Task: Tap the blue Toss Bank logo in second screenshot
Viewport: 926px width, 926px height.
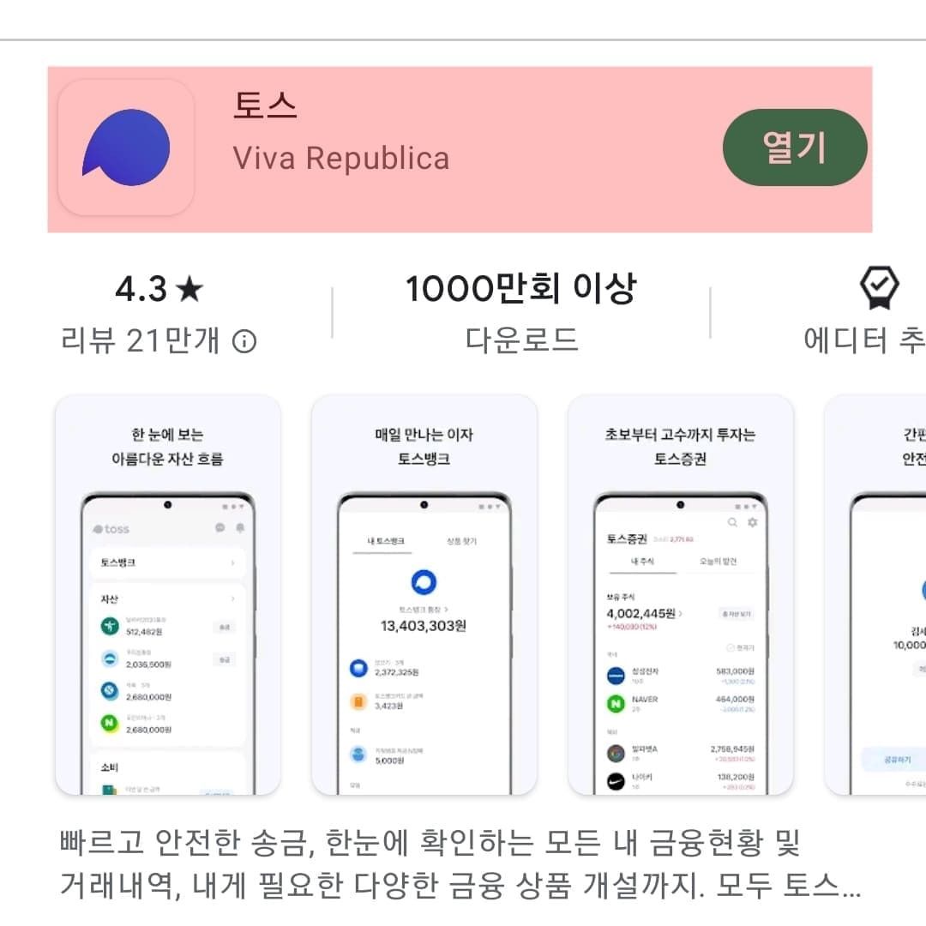Action: click(x=424, y=582)
